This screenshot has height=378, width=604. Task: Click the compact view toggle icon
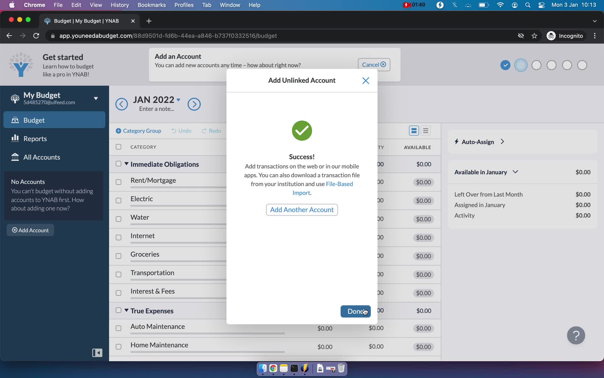coord(425,131)
